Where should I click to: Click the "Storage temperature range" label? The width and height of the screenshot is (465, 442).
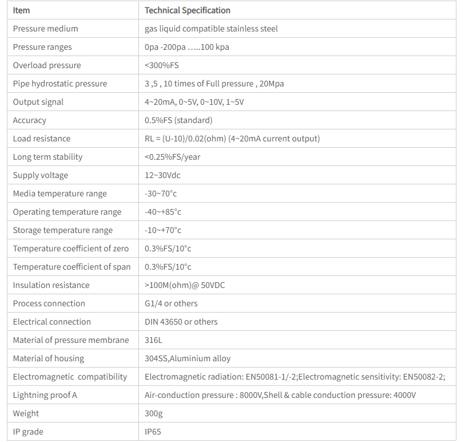point(63,230)
